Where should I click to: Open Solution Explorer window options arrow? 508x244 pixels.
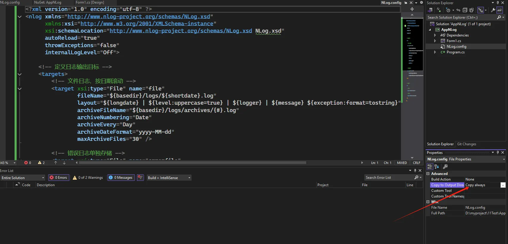point(493,3)
